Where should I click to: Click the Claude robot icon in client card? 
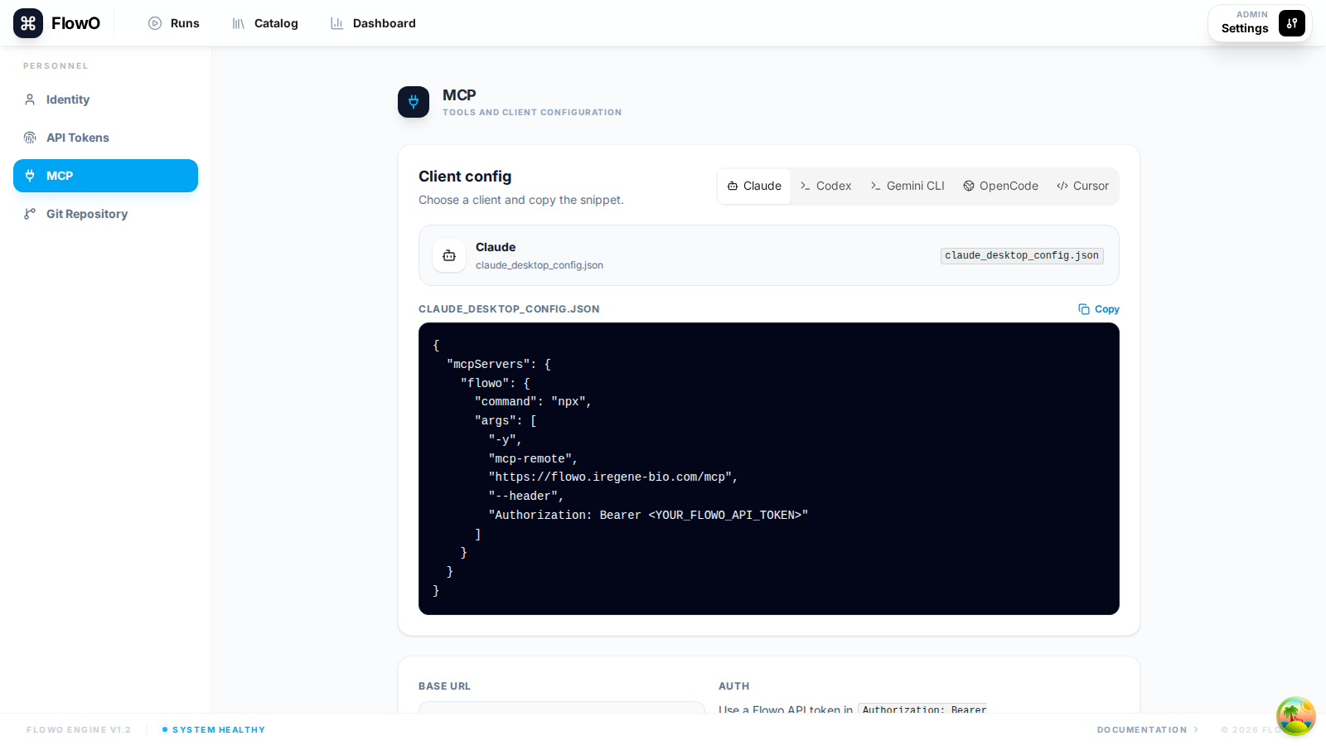[449, 255]
